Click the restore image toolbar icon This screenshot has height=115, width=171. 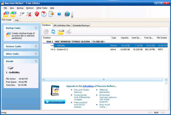(x=13, y=14)
